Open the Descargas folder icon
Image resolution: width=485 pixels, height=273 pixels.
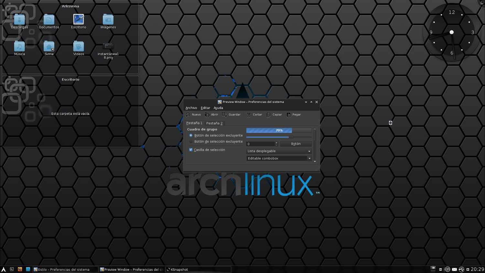click(x=19, y=21)
